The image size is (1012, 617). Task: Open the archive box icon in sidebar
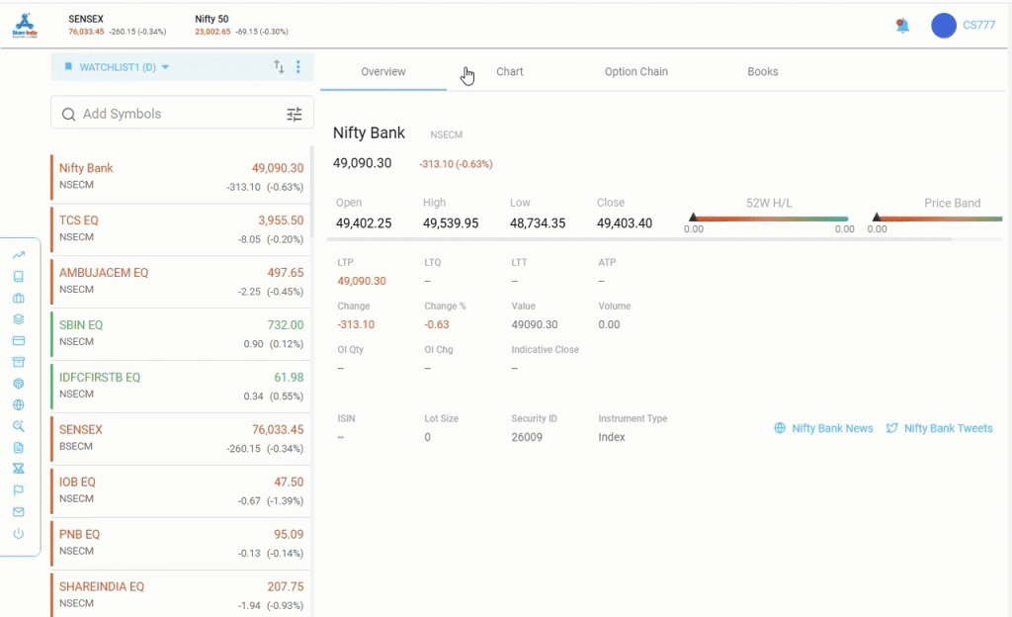click(x=18, y=362)
